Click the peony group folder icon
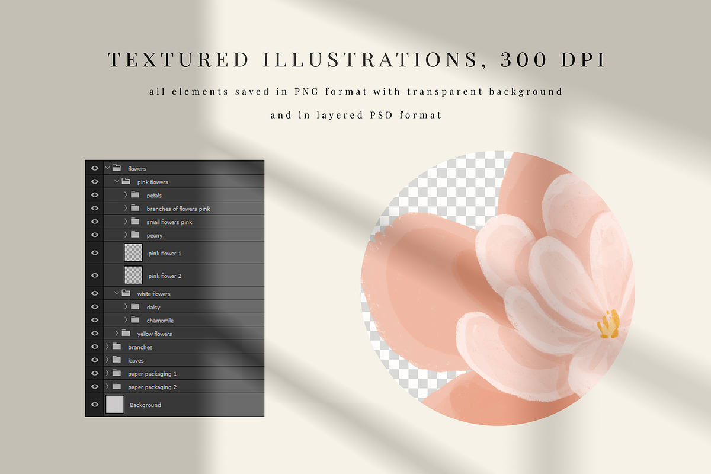The height and width of the screenshot is (474, 711). 135,235
